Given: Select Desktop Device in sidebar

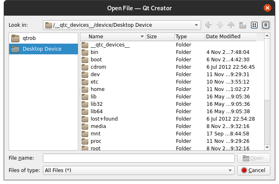Looking at the screenshot, I should coord(42,49).
